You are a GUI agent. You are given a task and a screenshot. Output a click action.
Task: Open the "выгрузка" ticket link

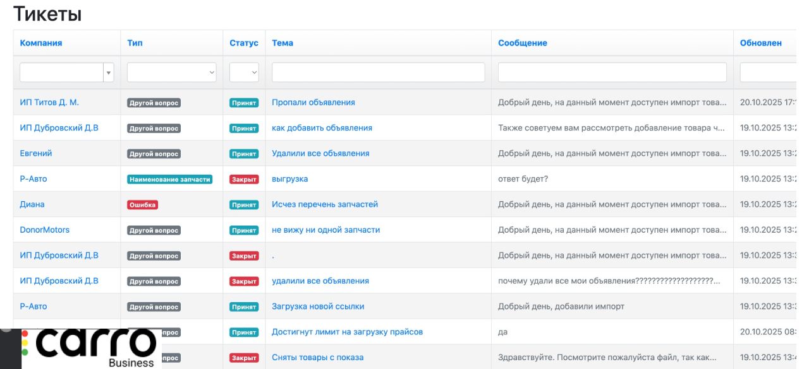coord(289,179)
